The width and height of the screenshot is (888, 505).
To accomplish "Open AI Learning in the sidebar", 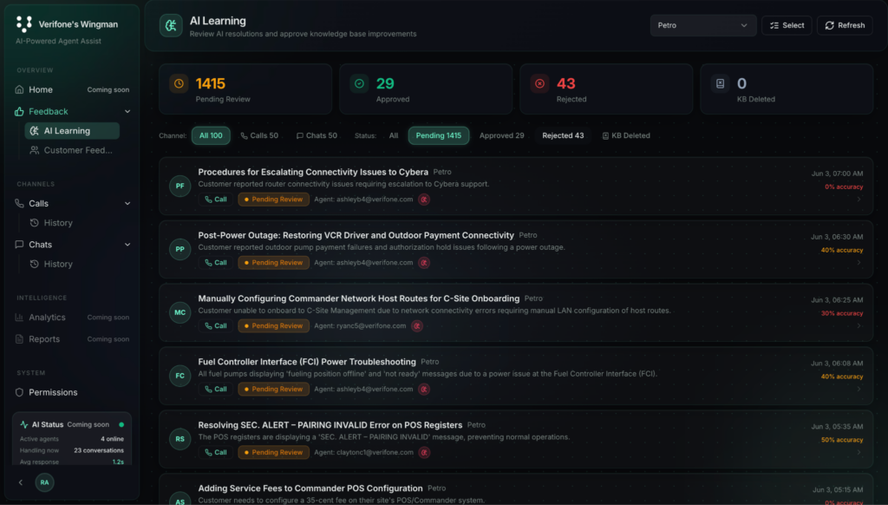I will 72,131.
